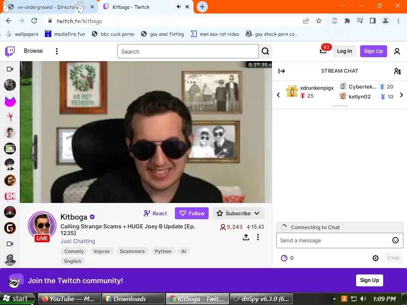Reload the Twitch page

pyautogui.click(x=34, y=21)
